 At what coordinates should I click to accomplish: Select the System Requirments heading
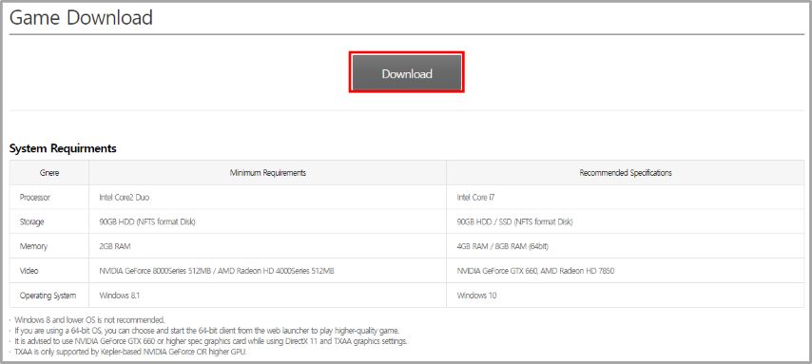click(63, 148)
